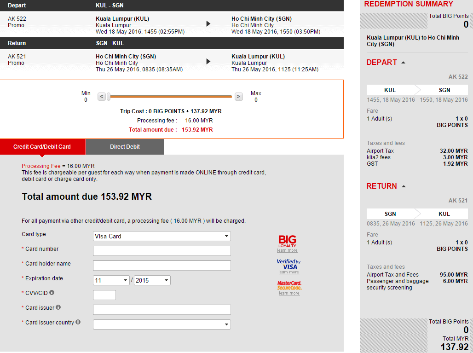Collapse the DEPART section arrow
Viewport: 473px width, 353px height.
tap(404, 63)
